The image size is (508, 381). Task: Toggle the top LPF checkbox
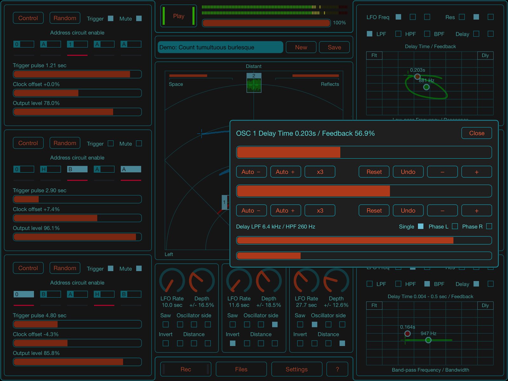[x=370, y=34]
